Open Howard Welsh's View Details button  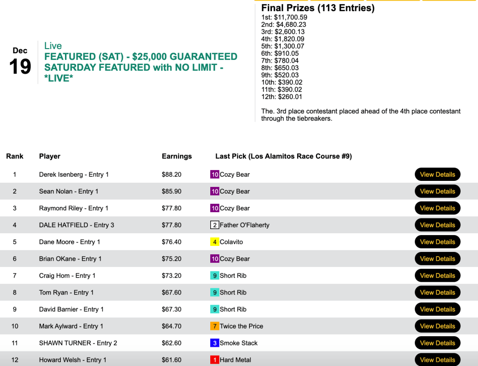tap(437, 359)
